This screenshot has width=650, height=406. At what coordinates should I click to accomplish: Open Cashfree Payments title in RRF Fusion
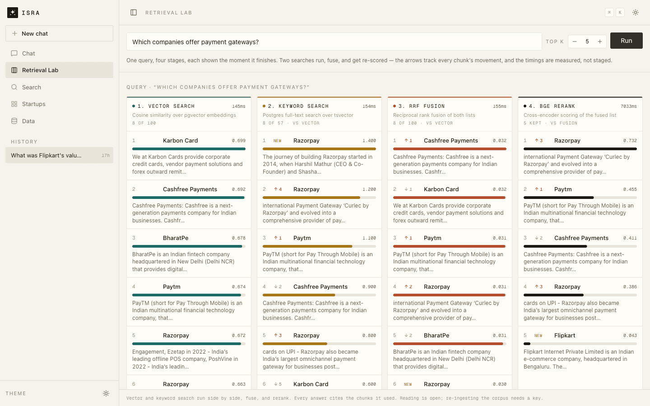coord(450,141)
